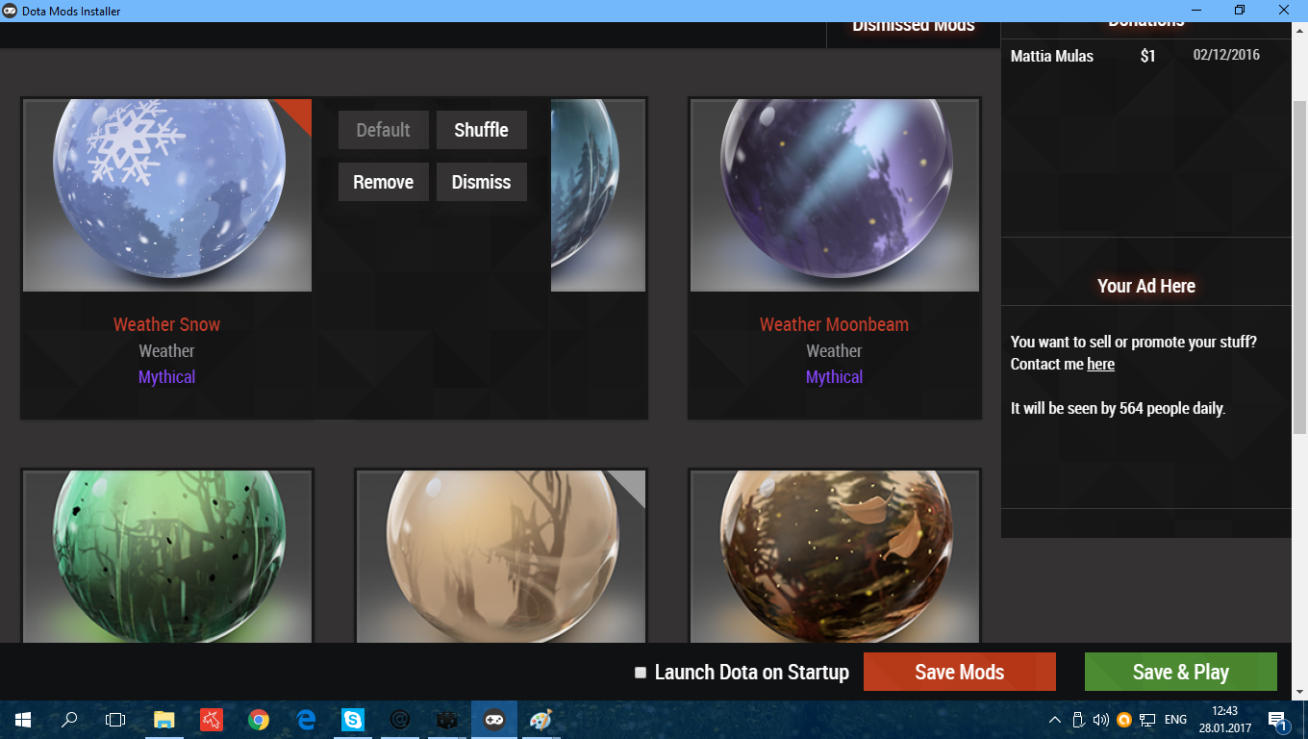Open Skype from the taskbar
This screenshot has width=1308, height=739.
point(353,720)
